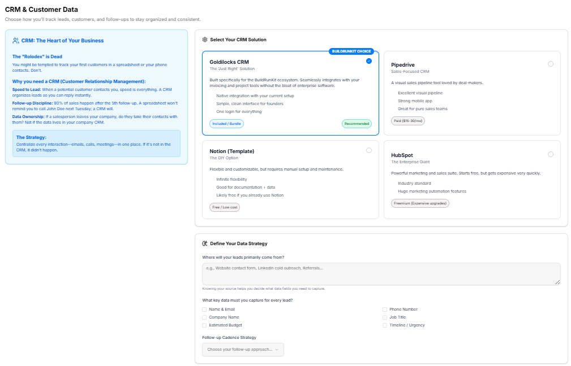Click the BUILDRUNKIT CHOICE badge

pos(351,51)
